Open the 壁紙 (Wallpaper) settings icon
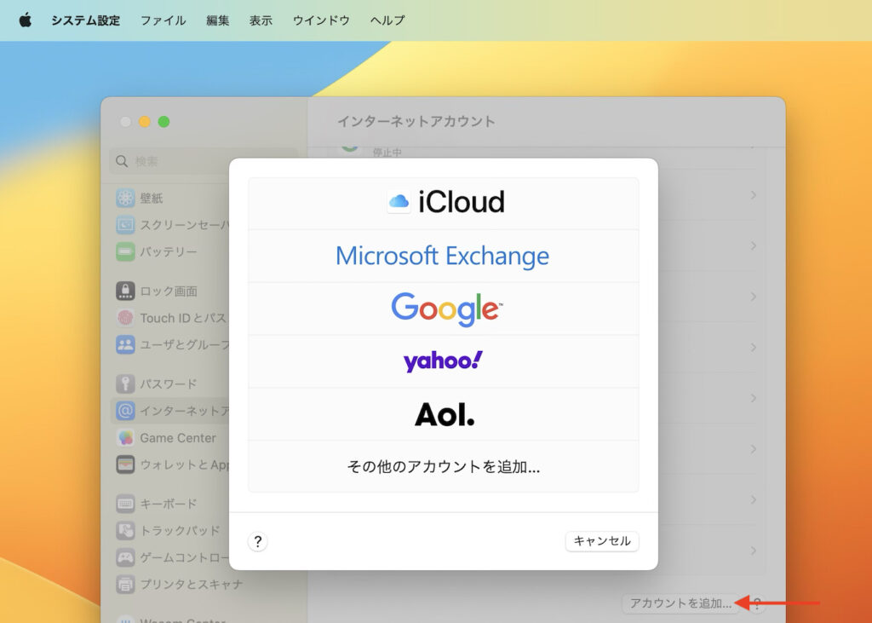This screenshot has width=872, height=623. 123,197
